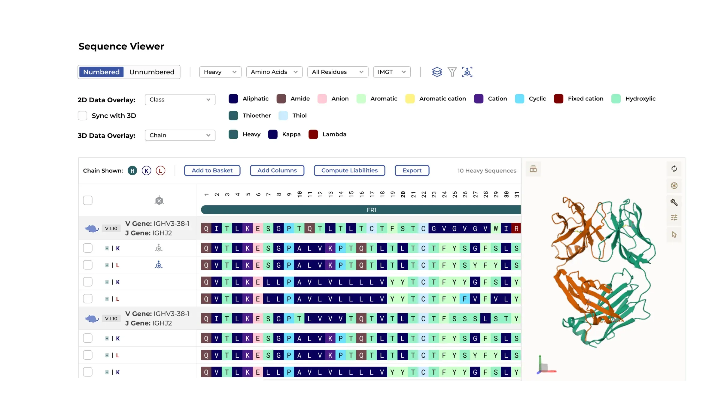This screenshot has width=721, height=405.
Task: Click the Aliphatic color swatch
Action: (233, 99)
